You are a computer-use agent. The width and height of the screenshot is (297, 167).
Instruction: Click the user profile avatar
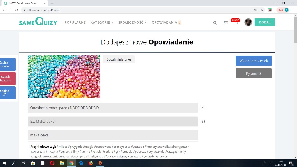pyautogui.click(x=248, y=22)
